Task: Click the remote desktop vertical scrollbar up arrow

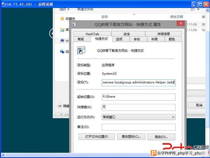Action: click(208, 10)
